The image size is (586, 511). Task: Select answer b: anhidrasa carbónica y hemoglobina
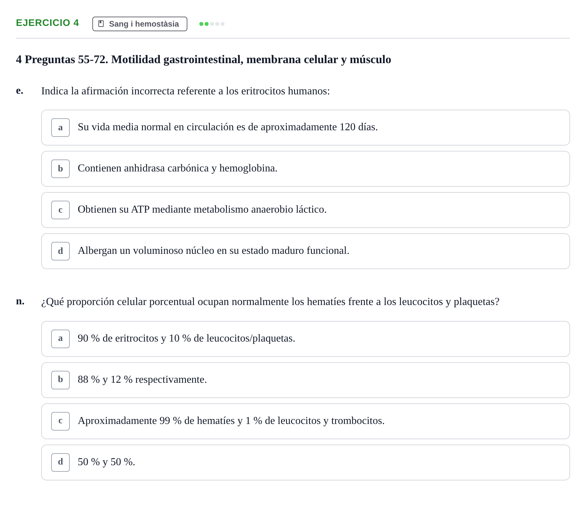pyautogui.click(x=306, y=169)
